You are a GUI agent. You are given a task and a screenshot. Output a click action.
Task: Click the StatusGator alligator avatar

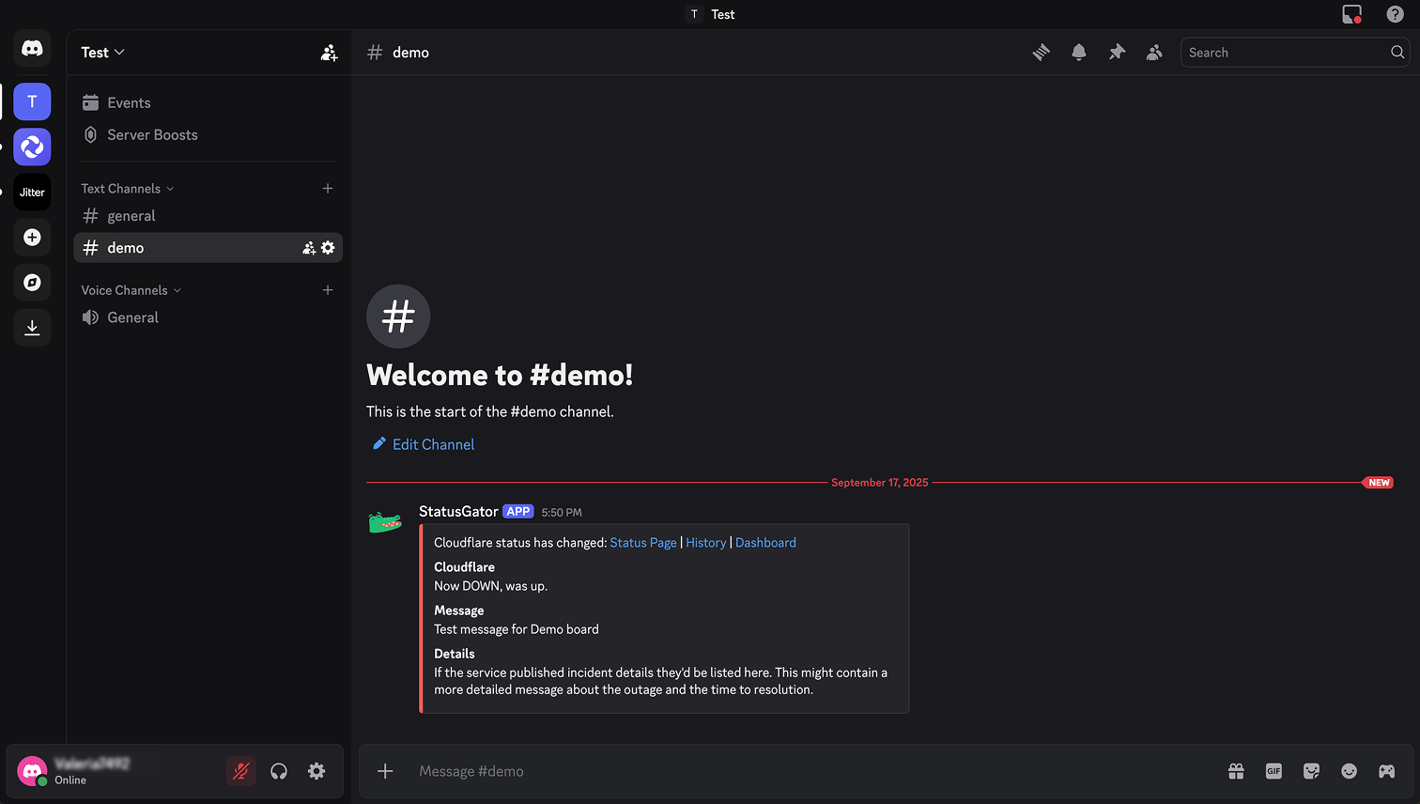385,522
